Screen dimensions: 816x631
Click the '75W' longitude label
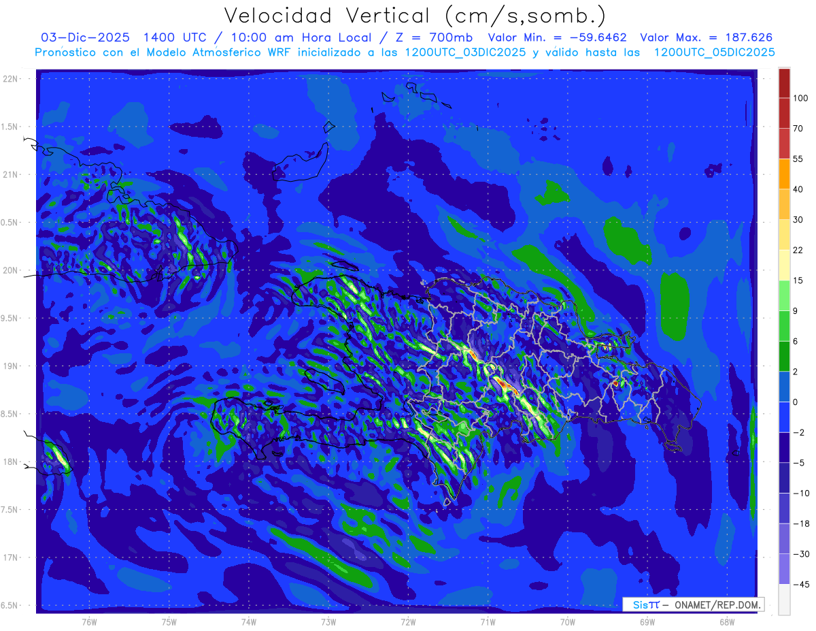point(169,622)
